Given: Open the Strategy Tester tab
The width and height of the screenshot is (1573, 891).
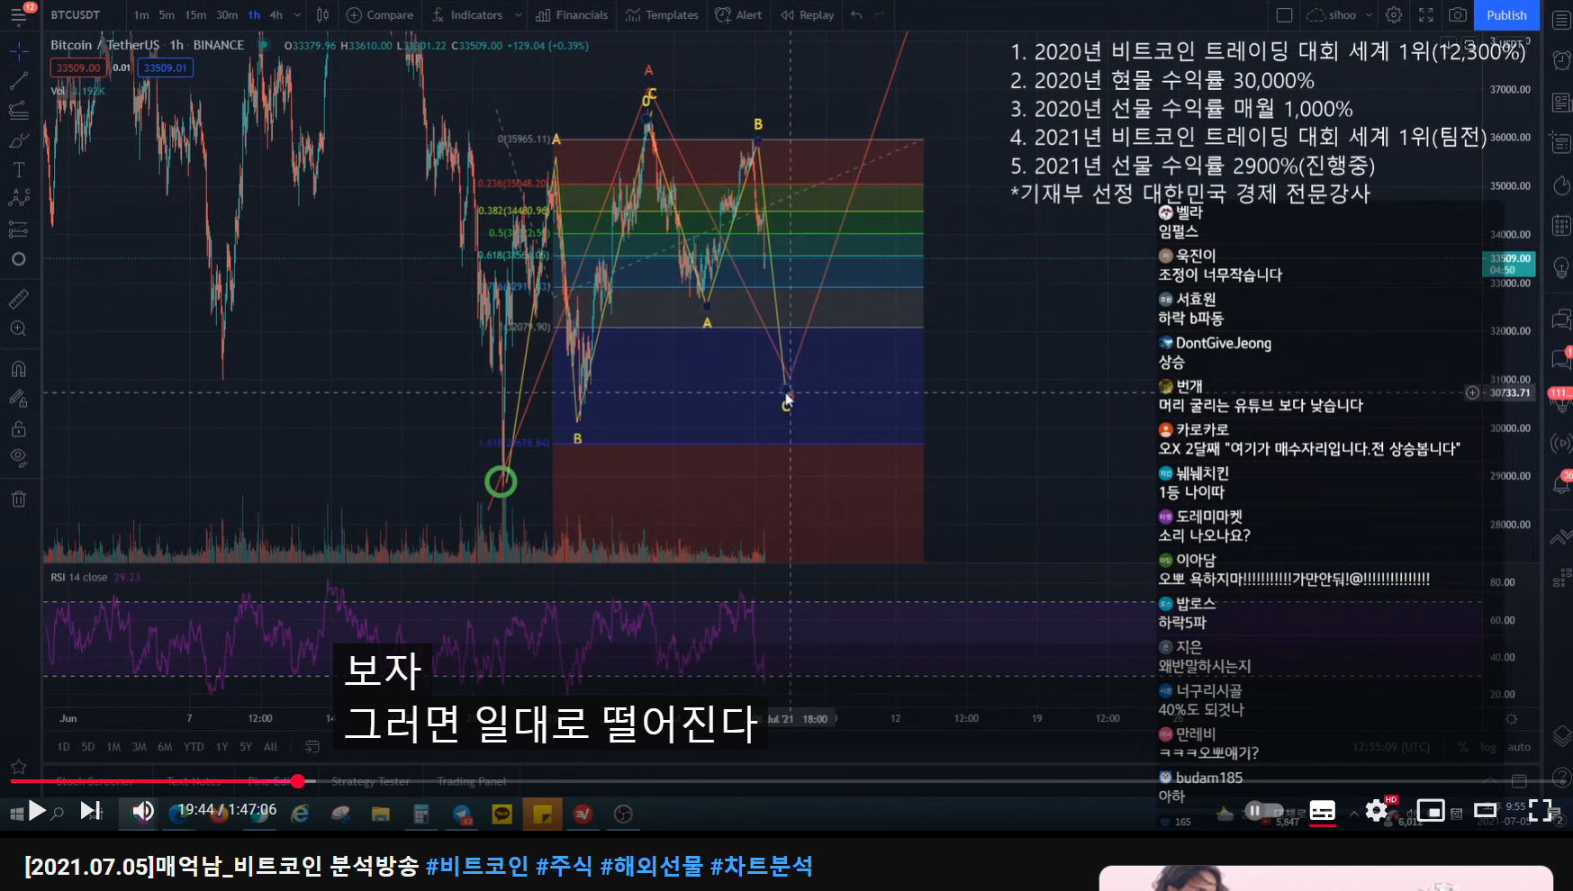Looking at the screenshot, I should click(x=370, y=781).
